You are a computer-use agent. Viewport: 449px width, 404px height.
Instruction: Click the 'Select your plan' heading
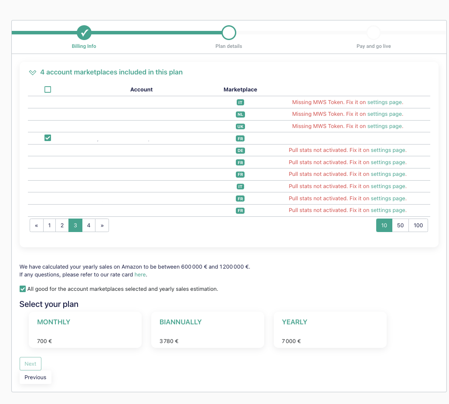[49, 304]
